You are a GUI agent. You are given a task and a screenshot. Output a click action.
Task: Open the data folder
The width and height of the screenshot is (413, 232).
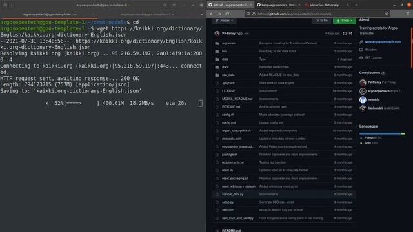click(x=225, y=59)
